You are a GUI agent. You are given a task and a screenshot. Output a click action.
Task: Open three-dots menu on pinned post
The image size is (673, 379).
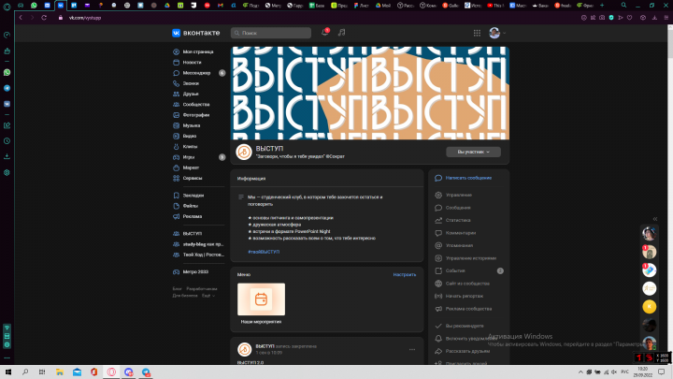[x=412, y=349]
